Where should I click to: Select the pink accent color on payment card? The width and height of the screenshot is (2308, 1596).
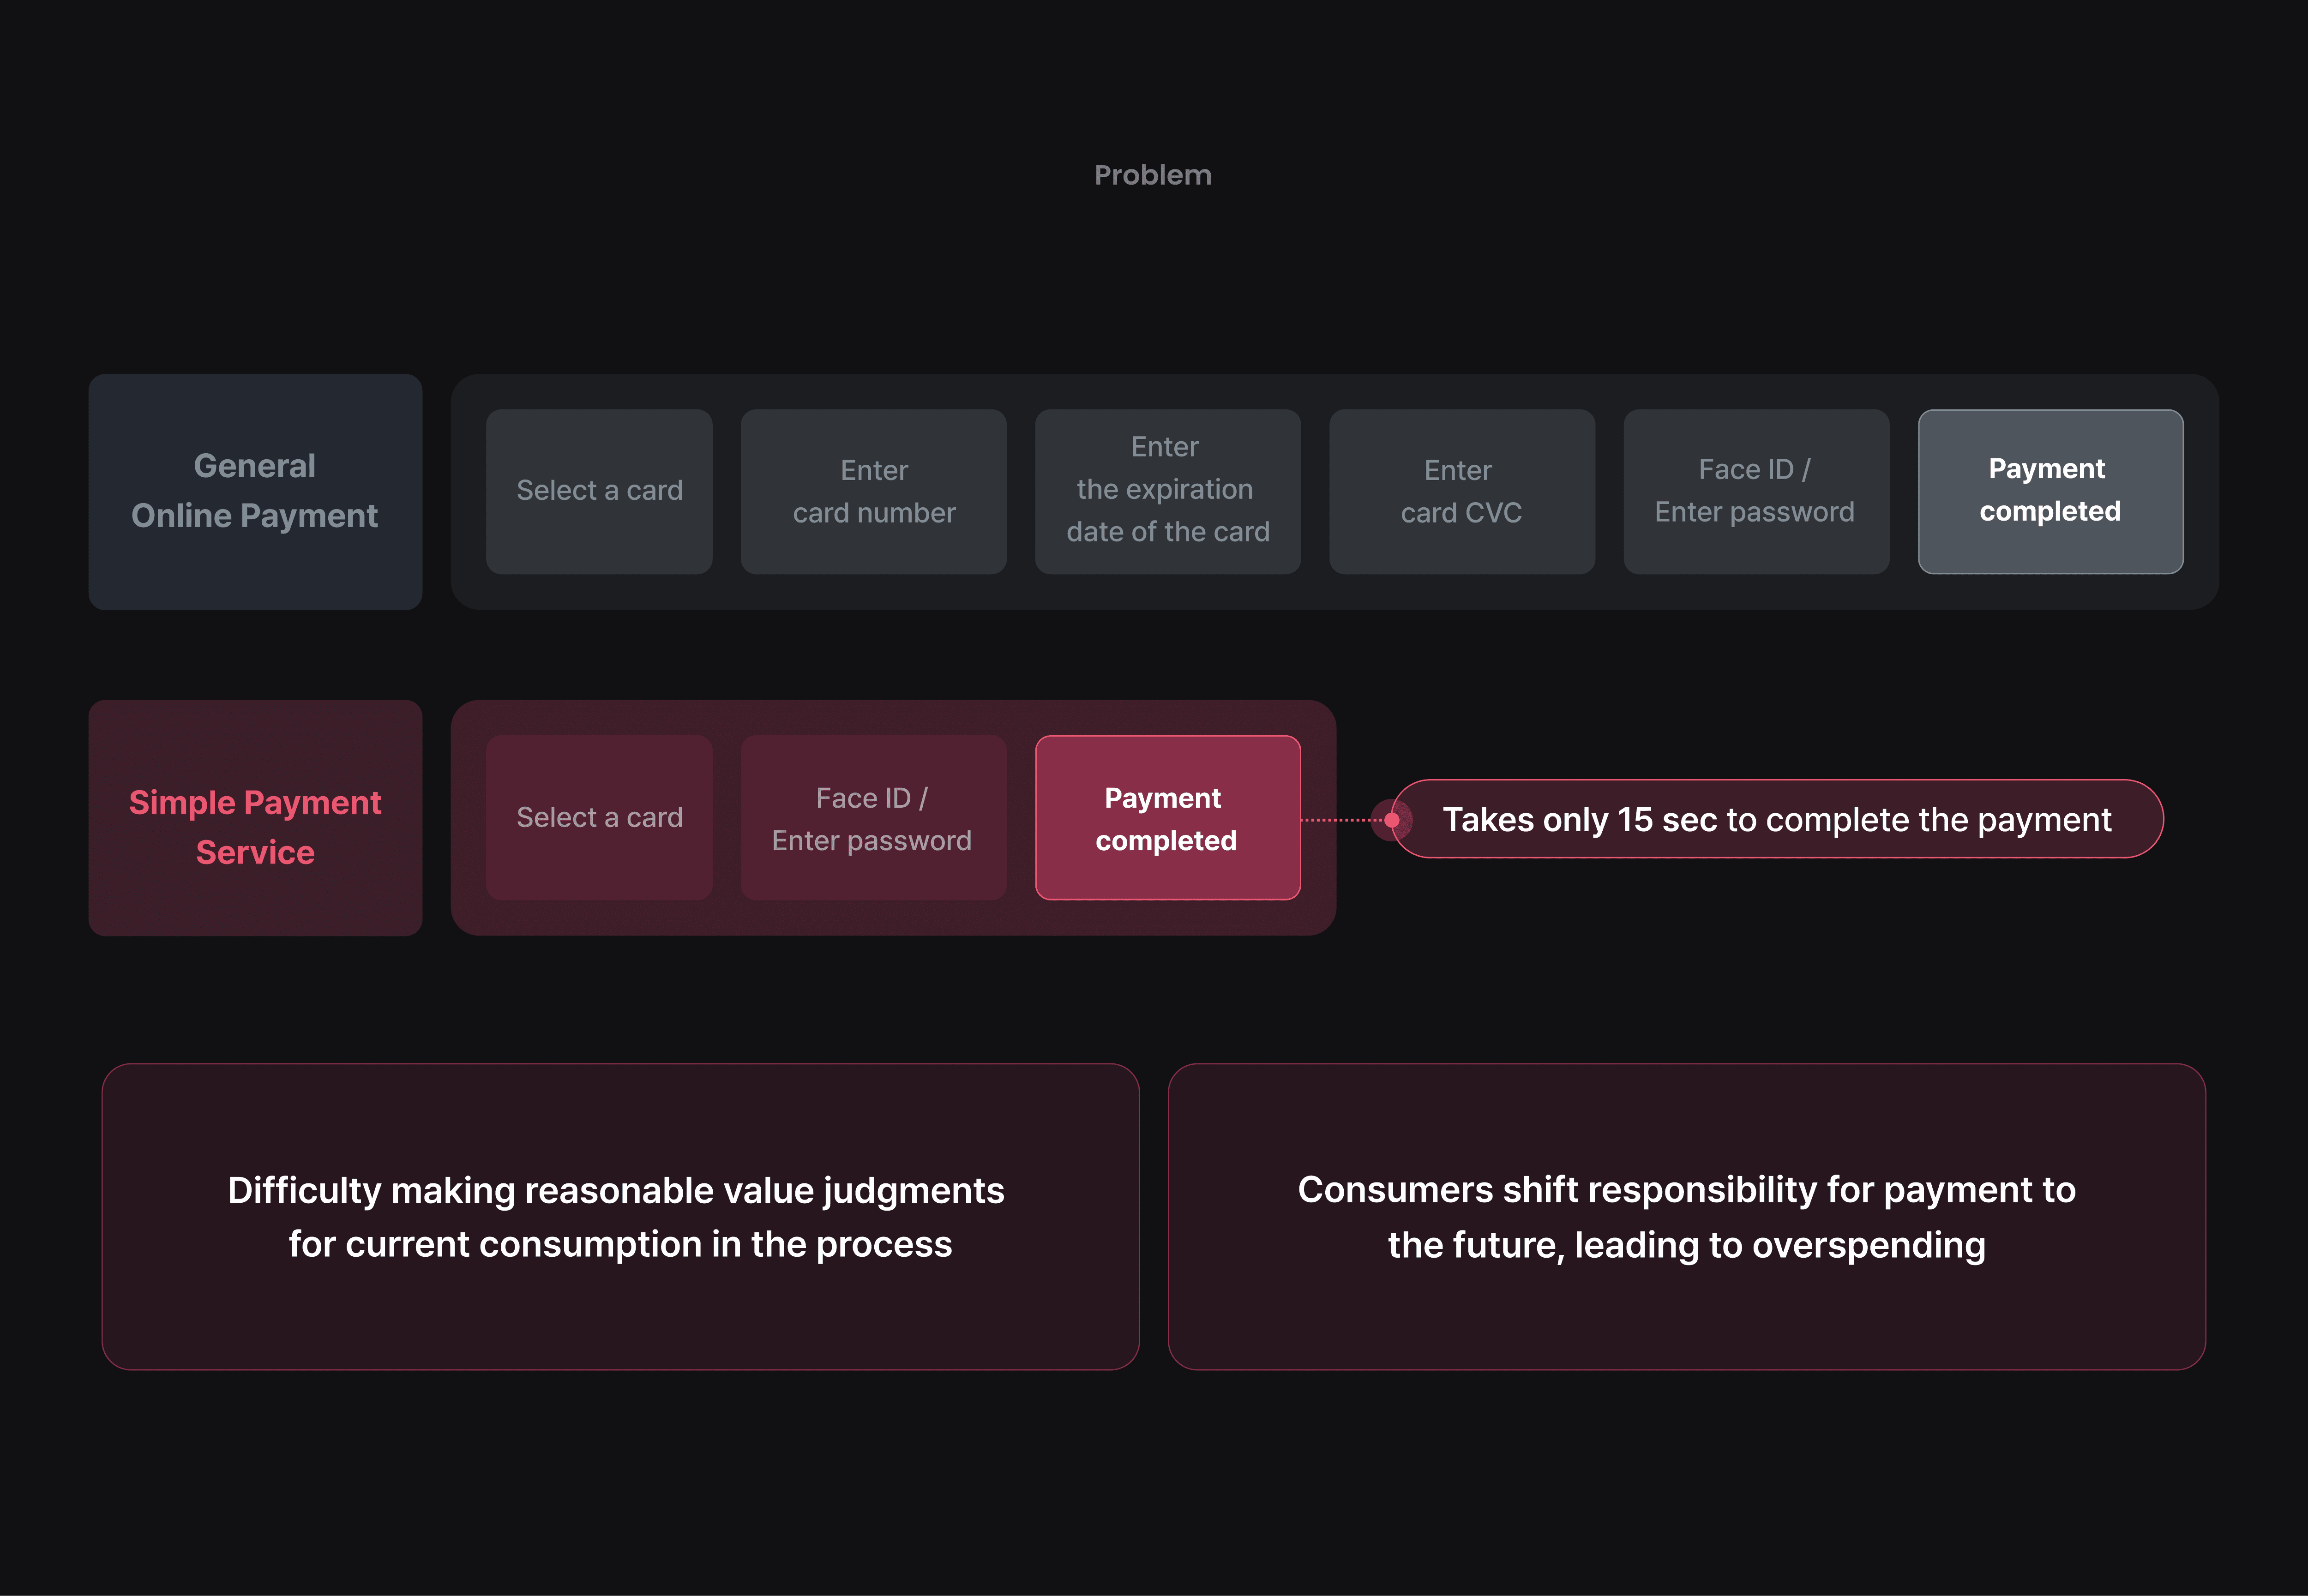[1165, 817]
